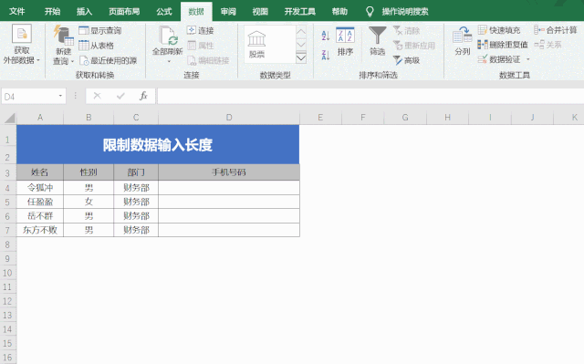Click the 姓名 header cell

[40, 172]
